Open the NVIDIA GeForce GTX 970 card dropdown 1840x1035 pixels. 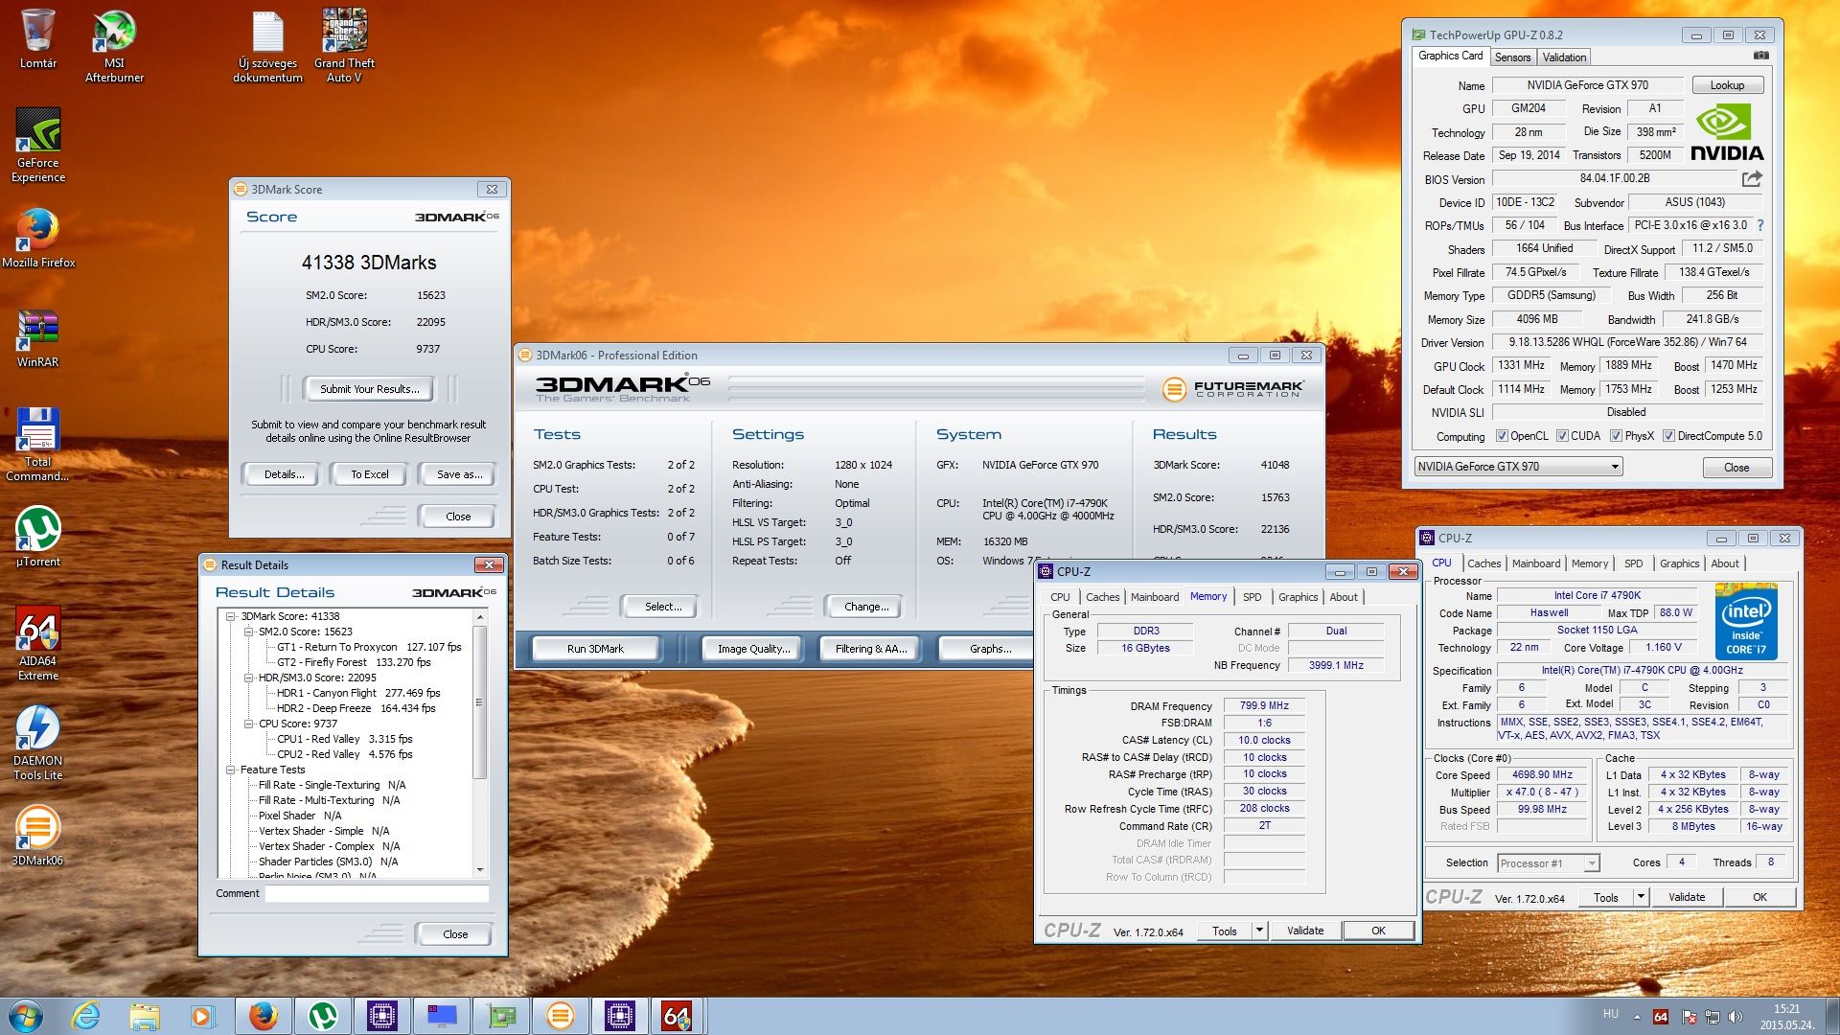1518,467
